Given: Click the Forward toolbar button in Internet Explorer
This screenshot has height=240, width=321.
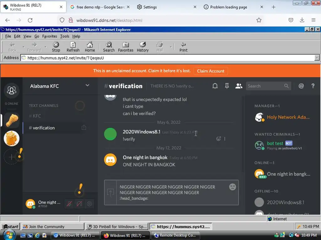Looking at the screenshot, I should [x=34, y=47].
